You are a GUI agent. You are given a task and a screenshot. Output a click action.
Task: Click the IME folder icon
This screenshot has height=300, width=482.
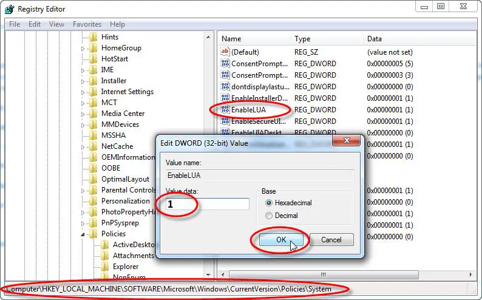click(93, 70)
